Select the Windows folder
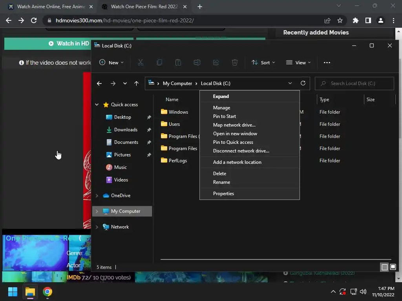This screenshot has width=402, height=301. (174, 112)
